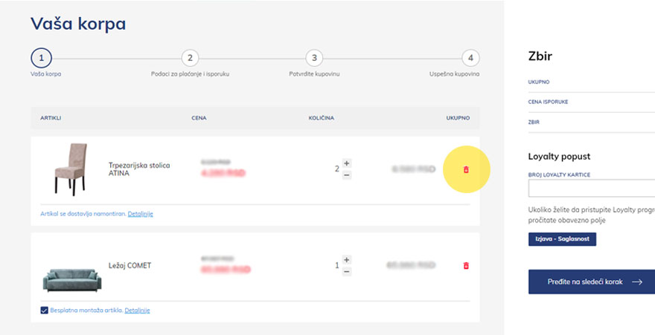Click the KOLIČINA column header
This screenshot has width=655, height=335.
click(x=322, y=118)
